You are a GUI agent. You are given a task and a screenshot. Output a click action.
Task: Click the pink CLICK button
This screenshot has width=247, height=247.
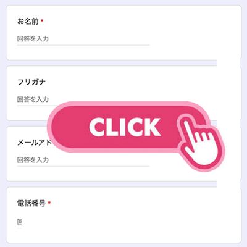(128, 127)
